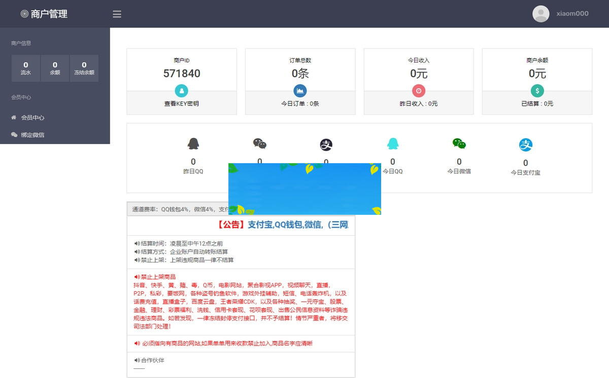The width and height of the screenshot is (609, 378).
Task: Open 查看KEY密钥 to view the key
Action: [181, 103]
